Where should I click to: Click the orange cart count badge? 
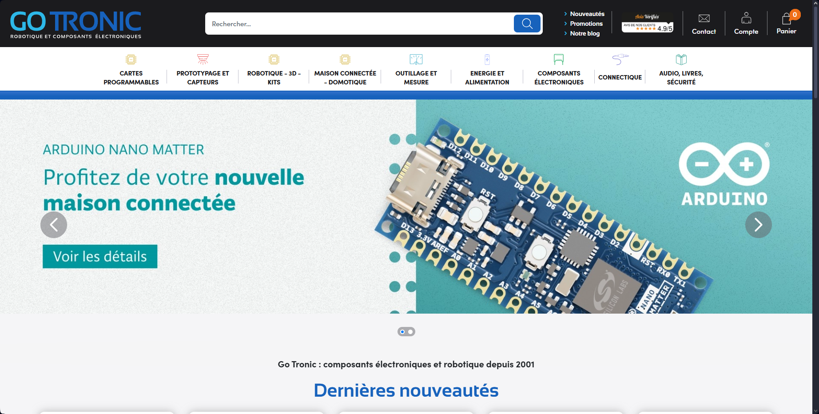(x=795, y=15)
